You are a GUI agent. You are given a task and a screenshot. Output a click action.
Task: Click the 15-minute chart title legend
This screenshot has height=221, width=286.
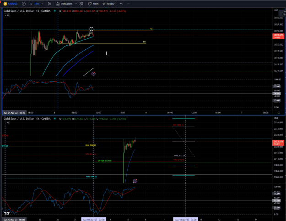tap(27, 11)
